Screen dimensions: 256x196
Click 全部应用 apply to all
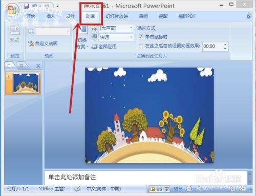click(104, 47)
